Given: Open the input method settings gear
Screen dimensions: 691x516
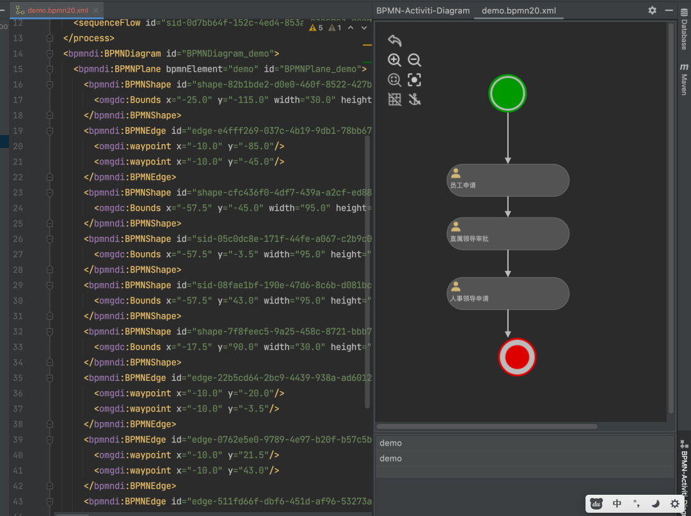Looking at the screenshot, I should click(x=675, y=504).
